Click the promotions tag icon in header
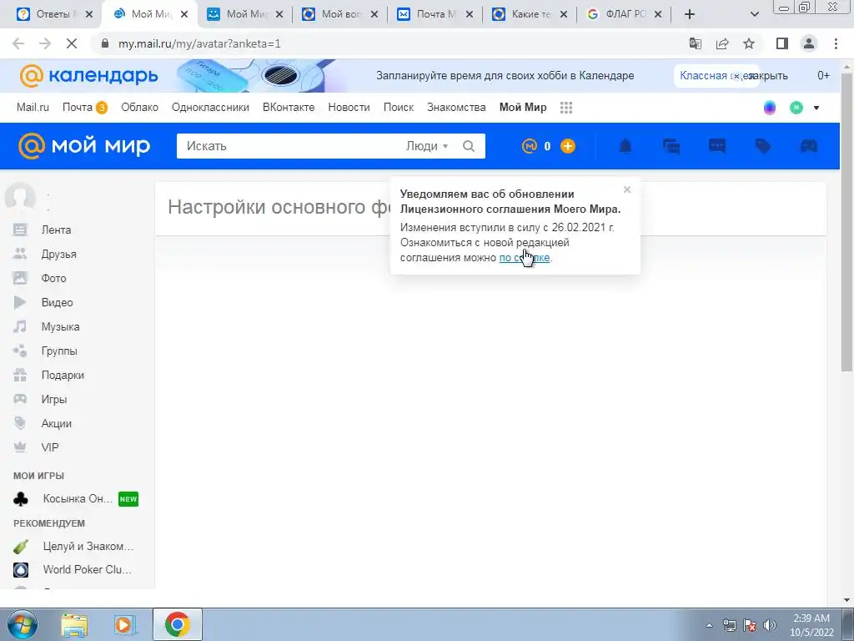Viewport: 854px width, 641px height. click(763, 146)
